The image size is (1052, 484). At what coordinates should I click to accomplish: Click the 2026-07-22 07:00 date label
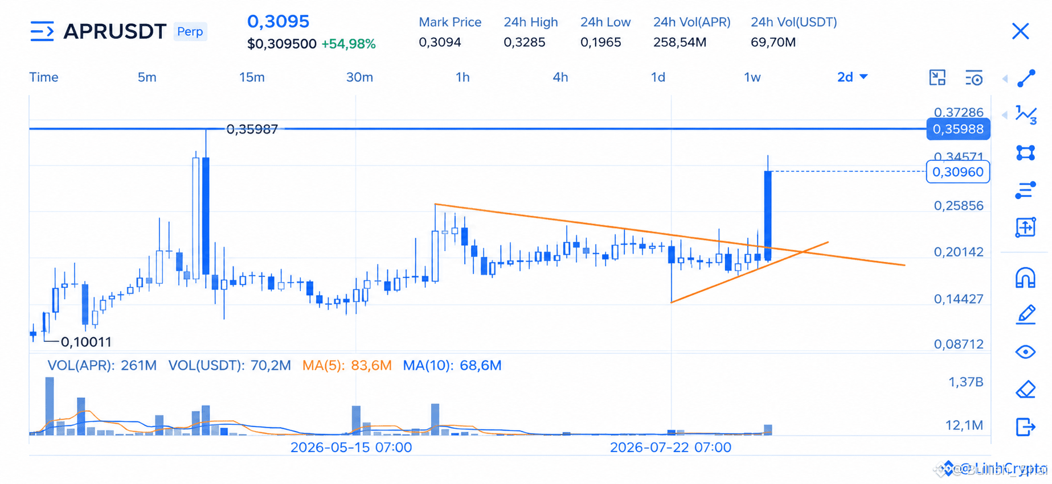670,447
